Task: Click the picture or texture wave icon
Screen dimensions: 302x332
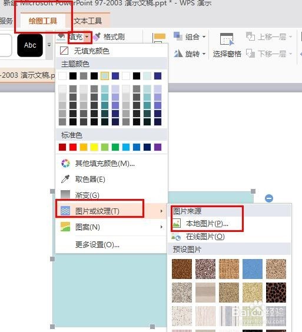Action: [65, 211]
